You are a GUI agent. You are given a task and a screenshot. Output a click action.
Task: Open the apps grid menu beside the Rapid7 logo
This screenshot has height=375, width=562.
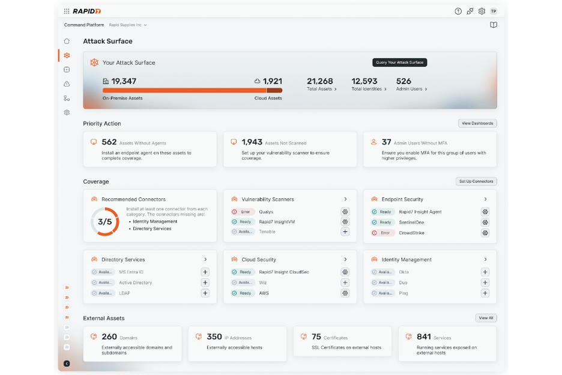click(x=67, y=11)
